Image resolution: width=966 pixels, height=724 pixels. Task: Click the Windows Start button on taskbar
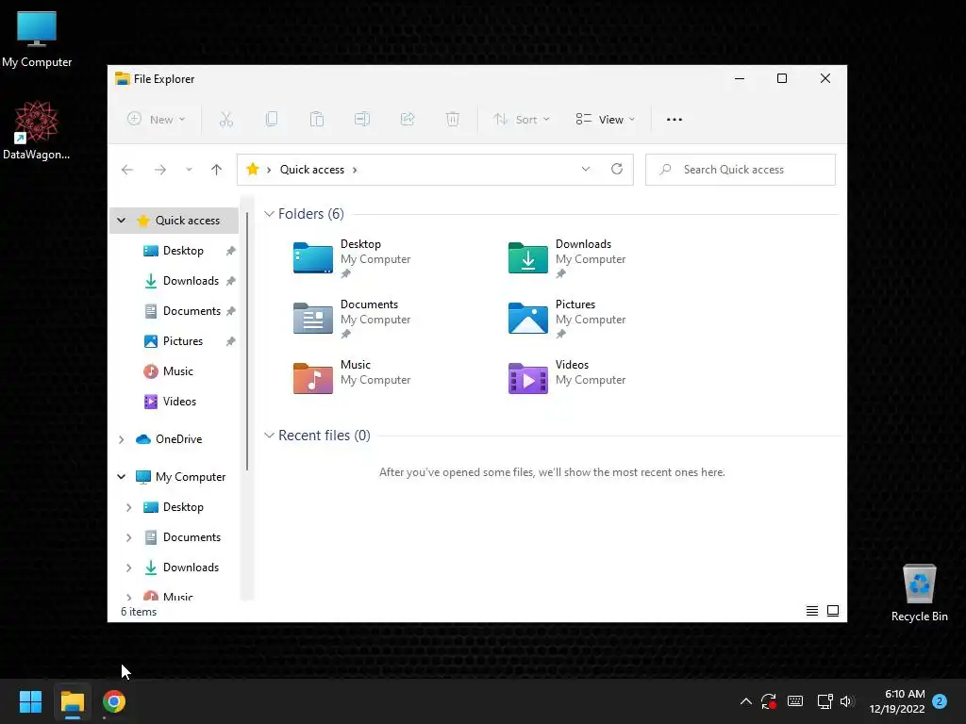[30, 701]
